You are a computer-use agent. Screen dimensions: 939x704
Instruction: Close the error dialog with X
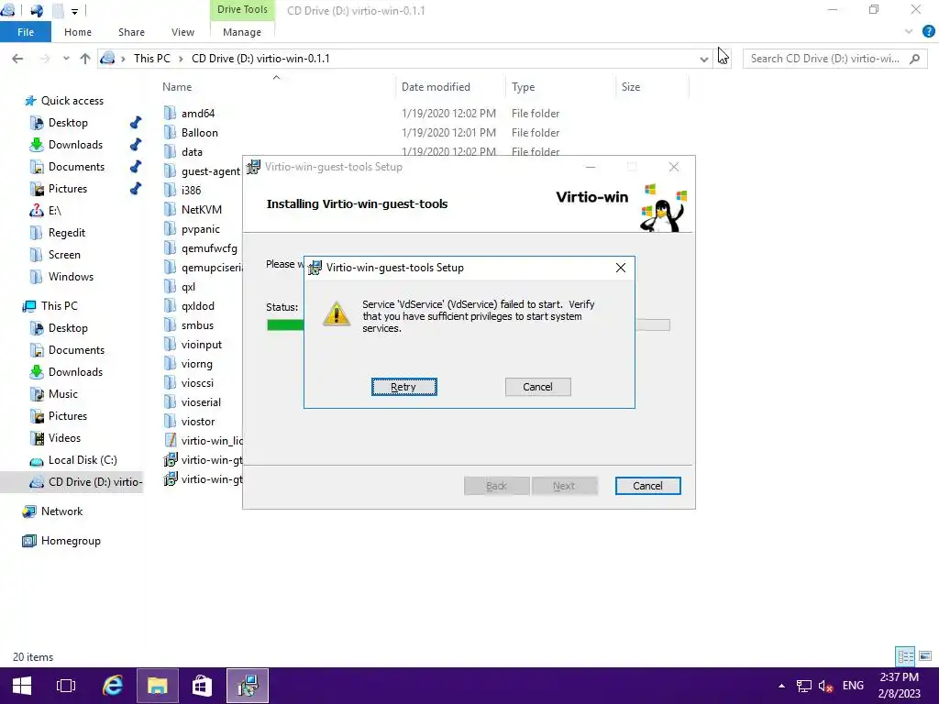(x=621, y=268)
